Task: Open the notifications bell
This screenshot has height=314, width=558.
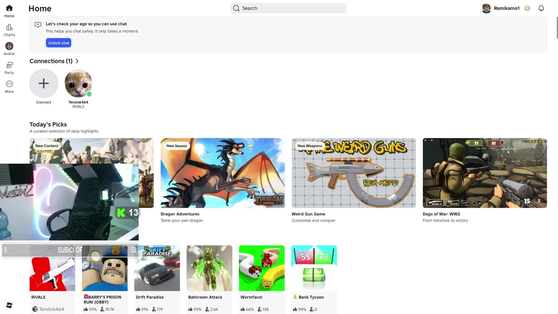Action: click(541, 8)
